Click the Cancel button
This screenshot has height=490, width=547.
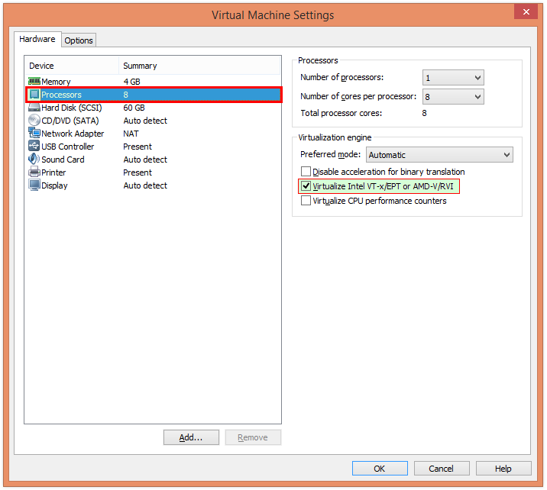442,469
